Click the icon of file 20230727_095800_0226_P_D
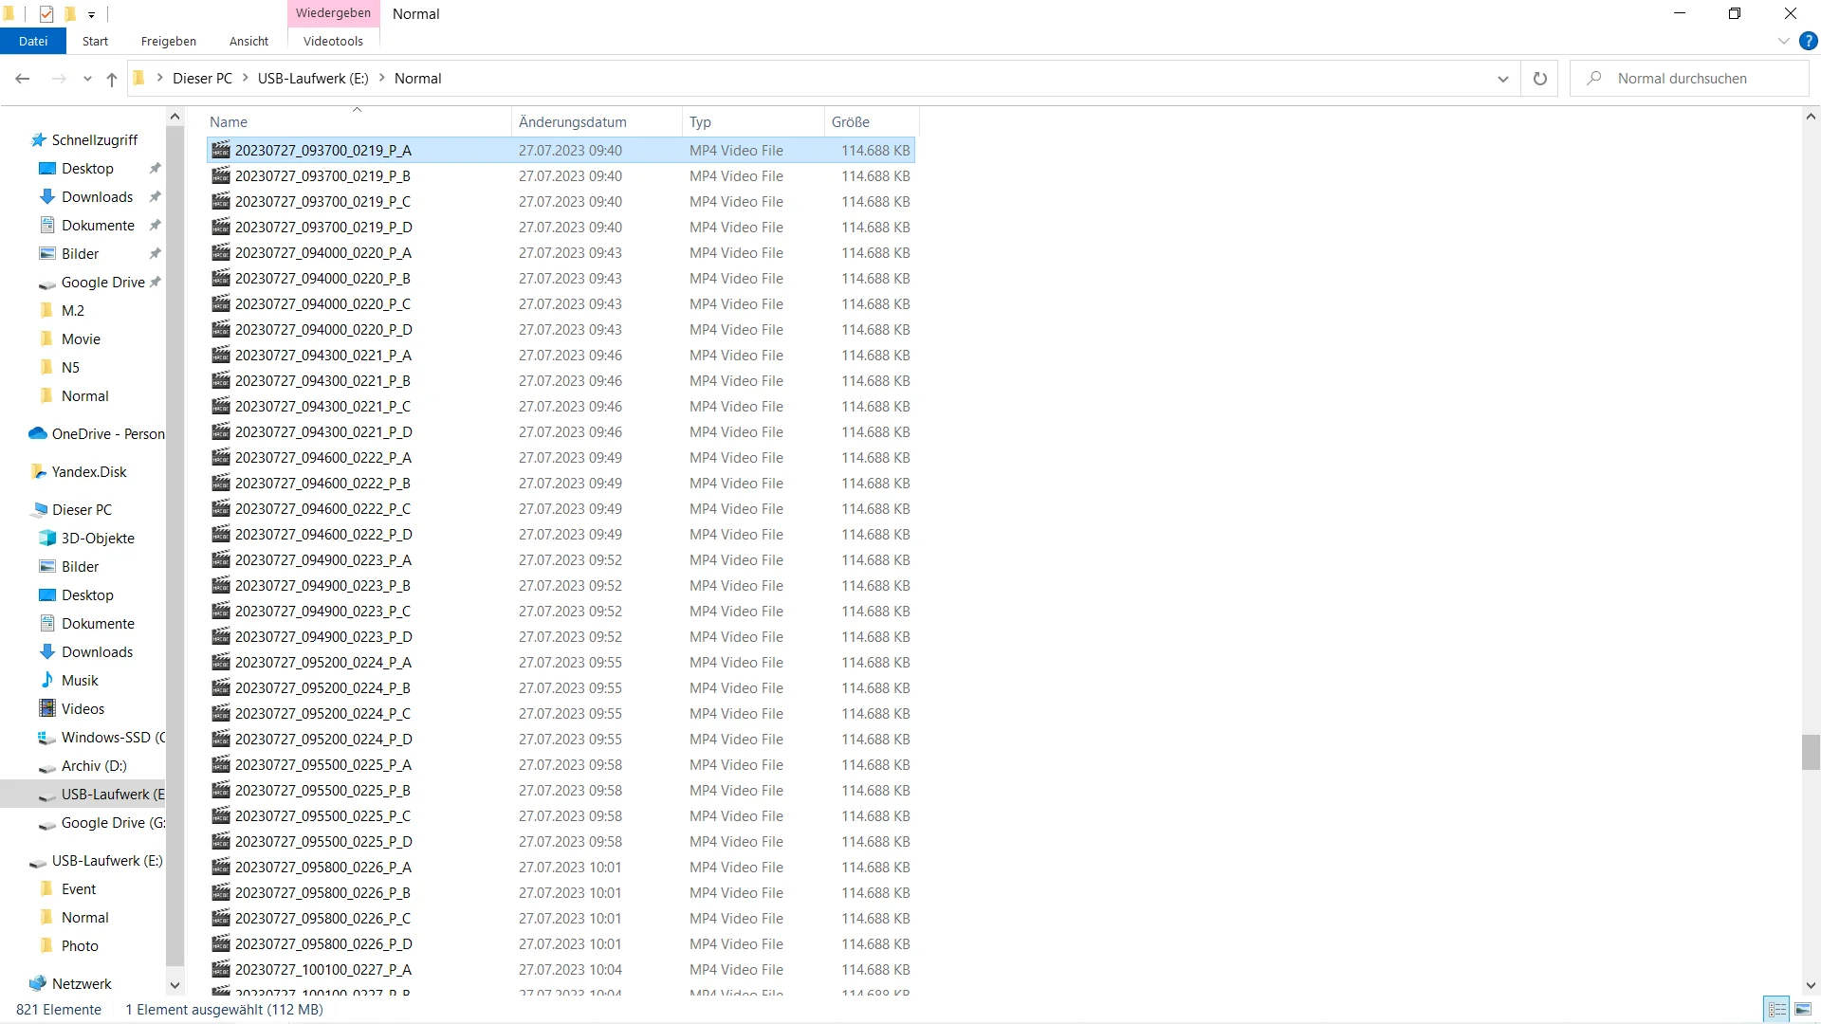The height and width of the screenshot is (1024, 1821). tap(221, 944)
